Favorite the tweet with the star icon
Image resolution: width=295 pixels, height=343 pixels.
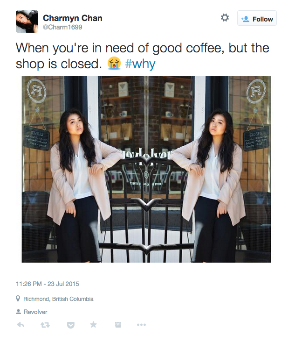click(x=93, y=325)
